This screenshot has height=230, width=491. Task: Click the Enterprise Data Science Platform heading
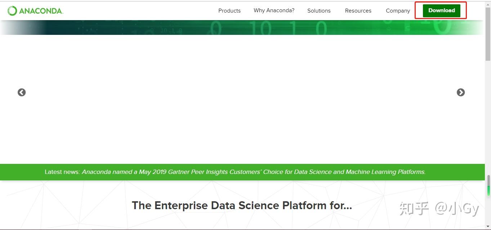(242, 206)
